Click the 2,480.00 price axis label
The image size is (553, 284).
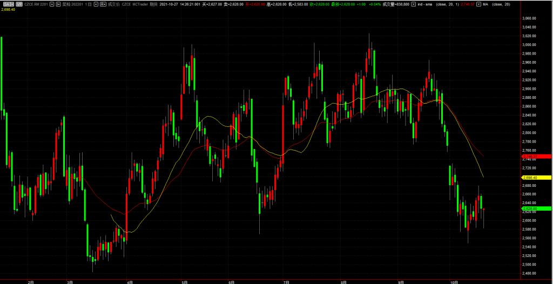529,273
